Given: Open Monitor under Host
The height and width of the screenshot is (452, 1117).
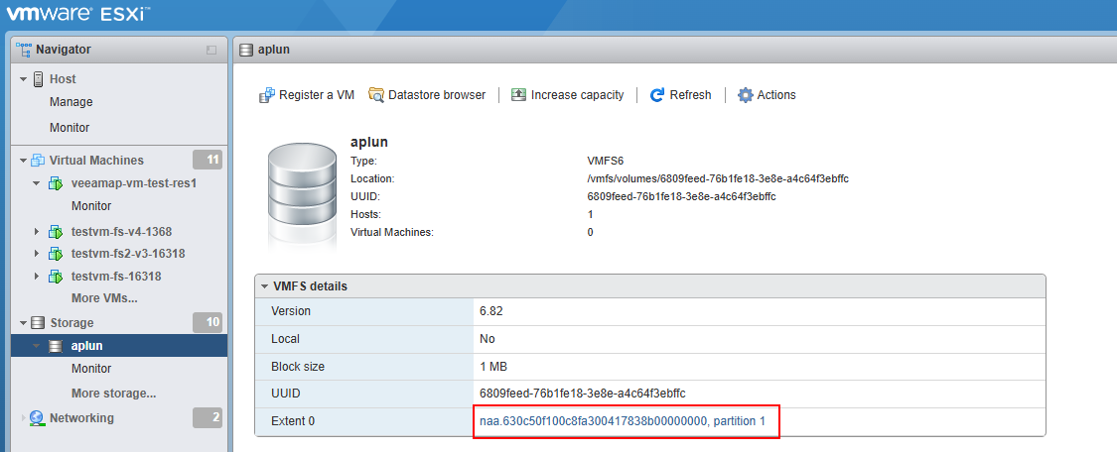Looking at the screenshot, I should (x=70, y=127).
